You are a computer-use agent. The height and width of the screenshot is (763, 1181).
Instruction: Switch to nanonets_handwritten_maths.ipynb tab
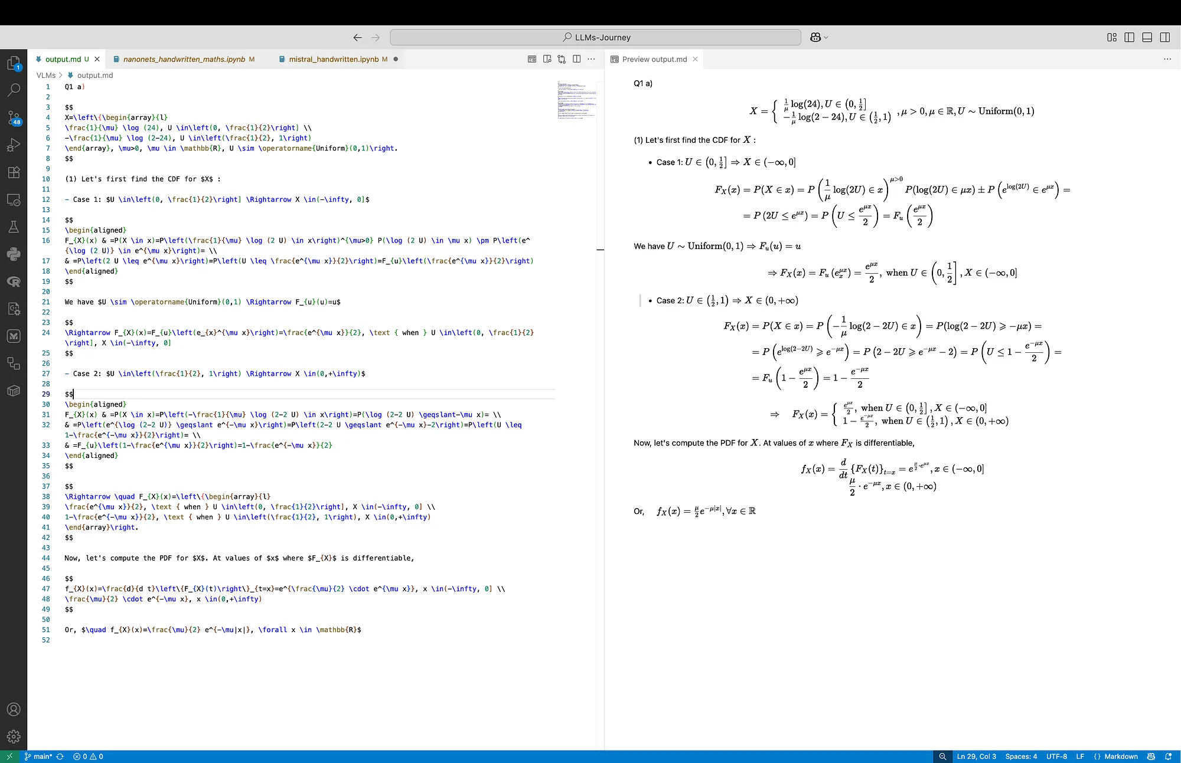pyautogui.click(x=184, y=59)
